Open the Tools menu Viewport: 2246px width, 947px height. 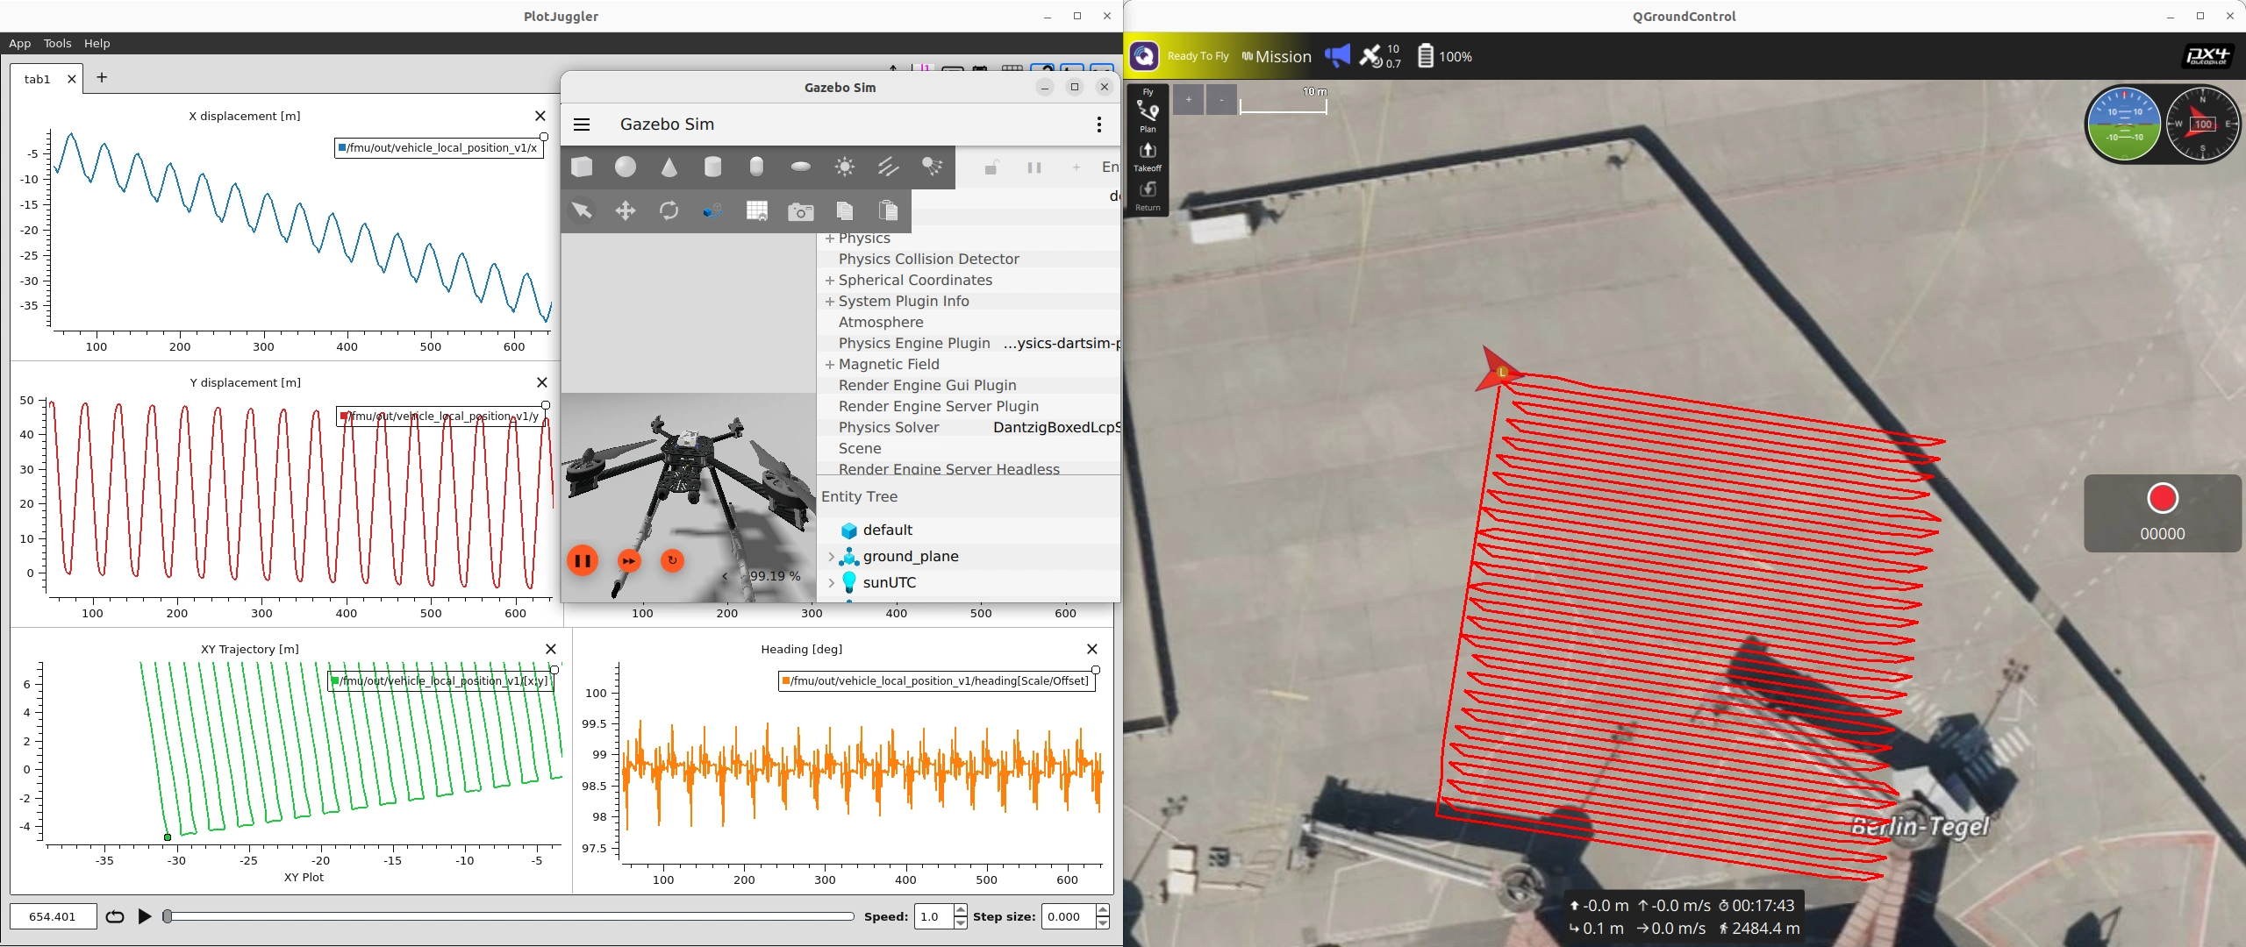point(57,43)
